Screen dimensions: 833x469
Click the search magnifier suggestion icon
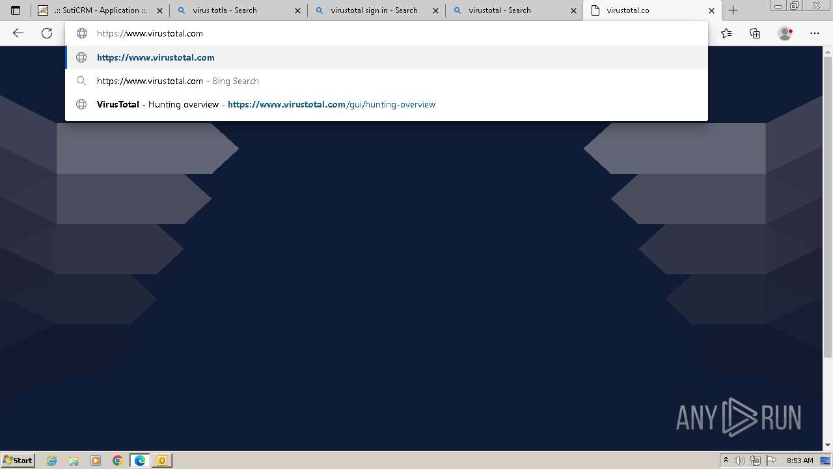click(81, 81)
